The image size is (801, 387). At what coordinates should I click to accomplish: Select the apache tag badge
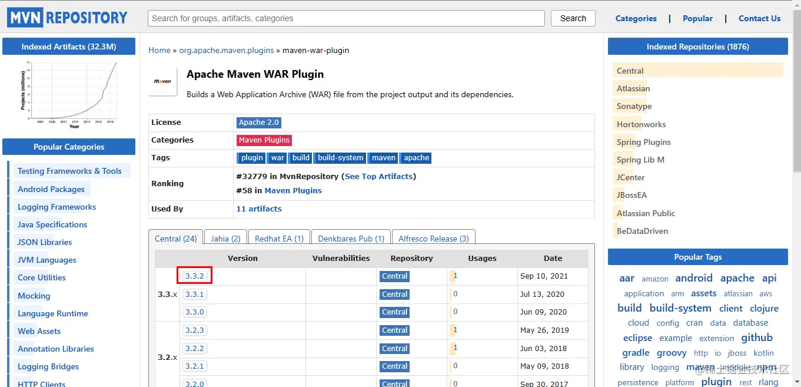[417, 158]
